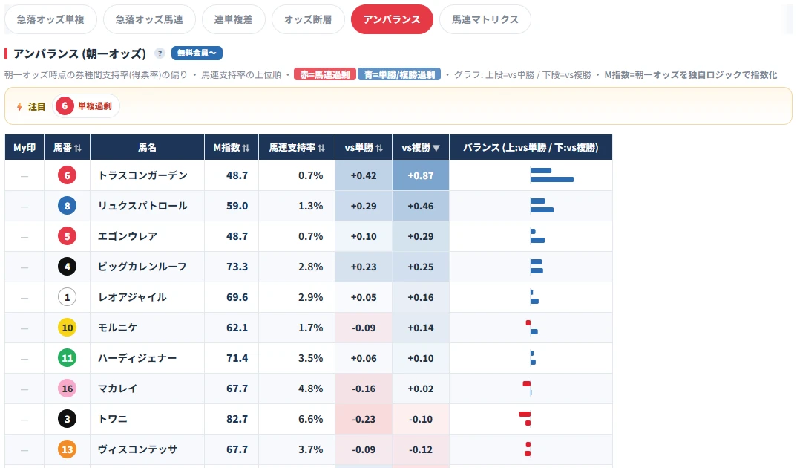Click horse name トラスコンガーデン

(x=142, y=175)
